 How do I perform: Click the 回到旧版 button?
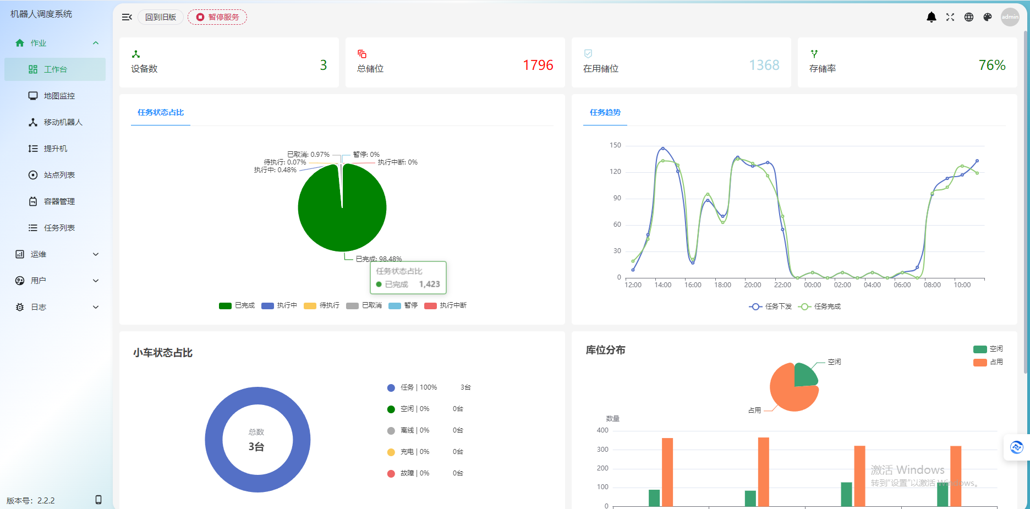tap(161, 17)
